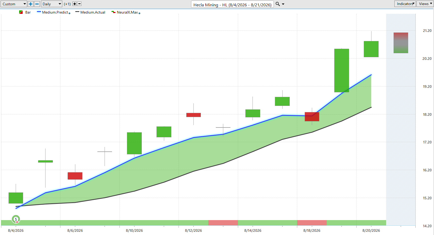The width and height of the screenshot is (434, 235).
Task: Click the black plus forecast increment button
Action: click(x=75, y=4)
